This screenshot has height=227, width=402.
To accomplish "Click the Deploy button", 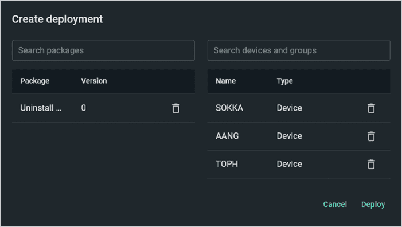I will coord(373,204).
